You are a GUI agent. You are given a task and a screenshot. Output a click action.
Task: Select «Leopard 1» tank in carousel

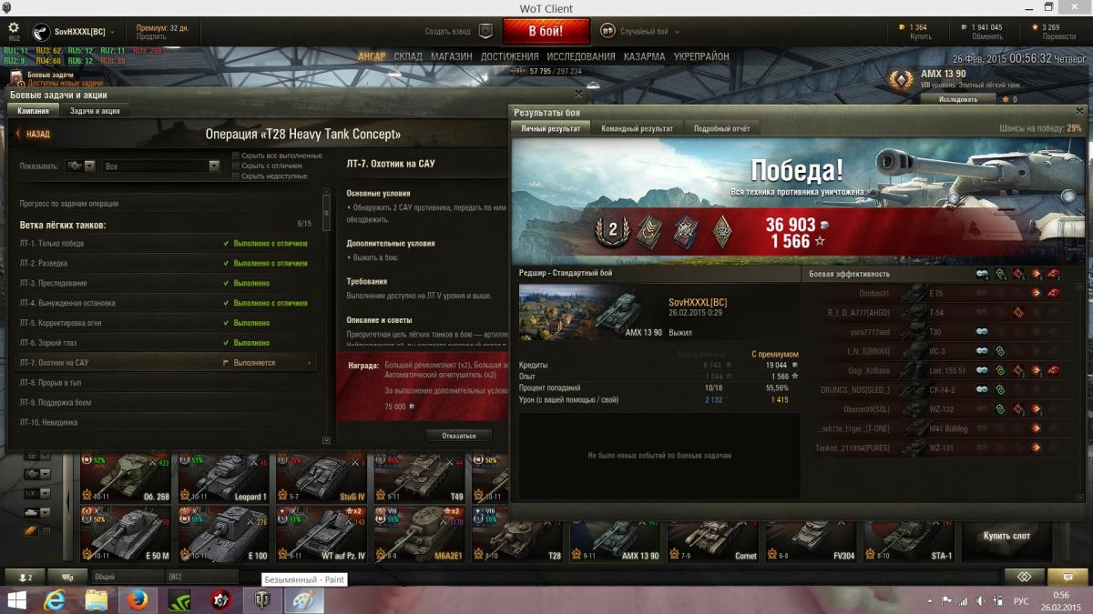pyautogui.click(x=224, y=478)
